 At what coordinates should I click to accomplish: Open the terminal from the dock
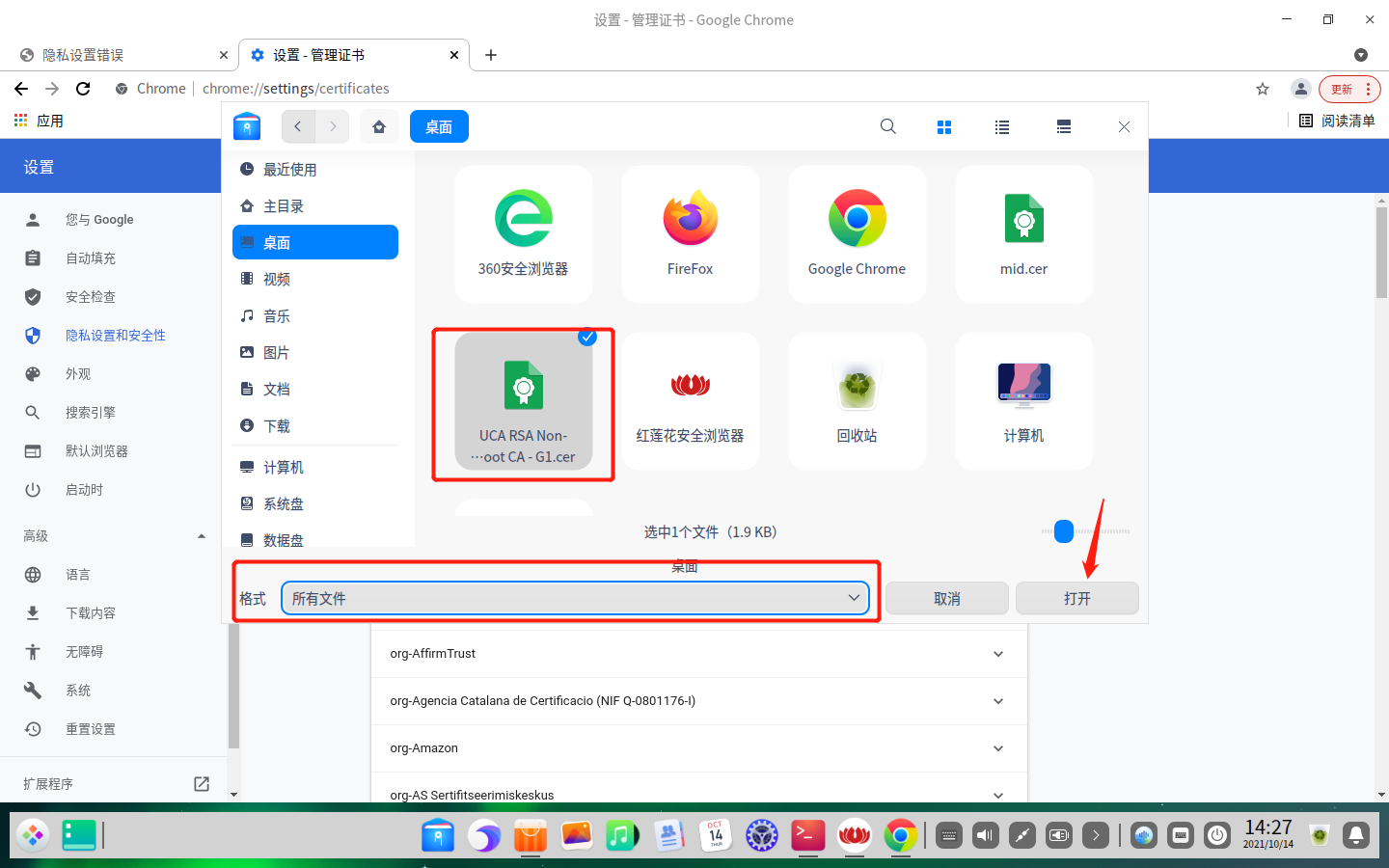click(807, 835)
